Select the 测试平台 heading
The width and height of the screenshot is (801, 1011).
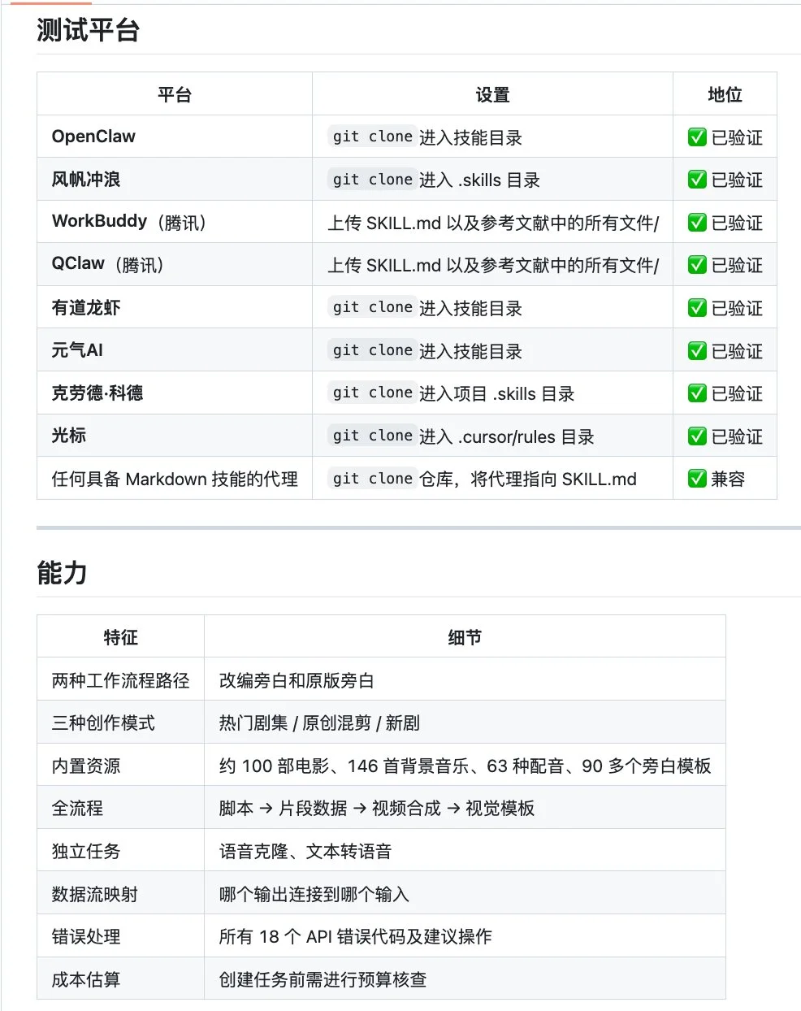tap(88, 30)
